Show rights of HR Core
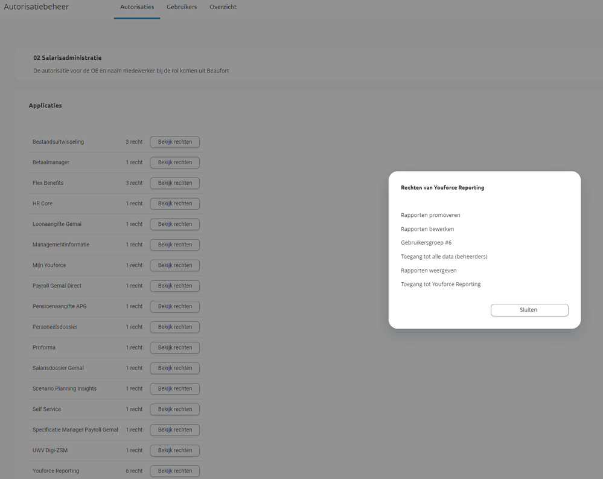 pos(174,204)
